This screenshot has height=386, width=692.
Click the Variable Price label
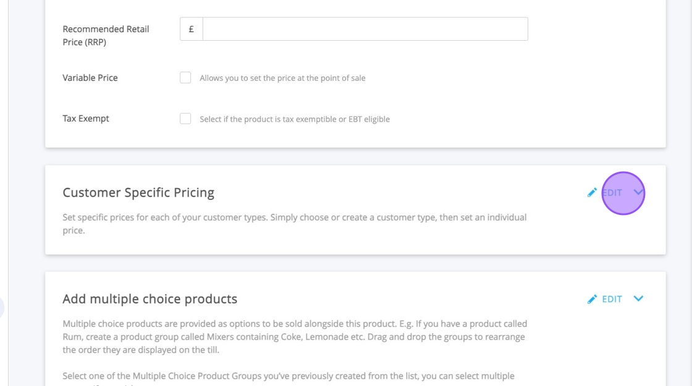[x=90, y=78]
